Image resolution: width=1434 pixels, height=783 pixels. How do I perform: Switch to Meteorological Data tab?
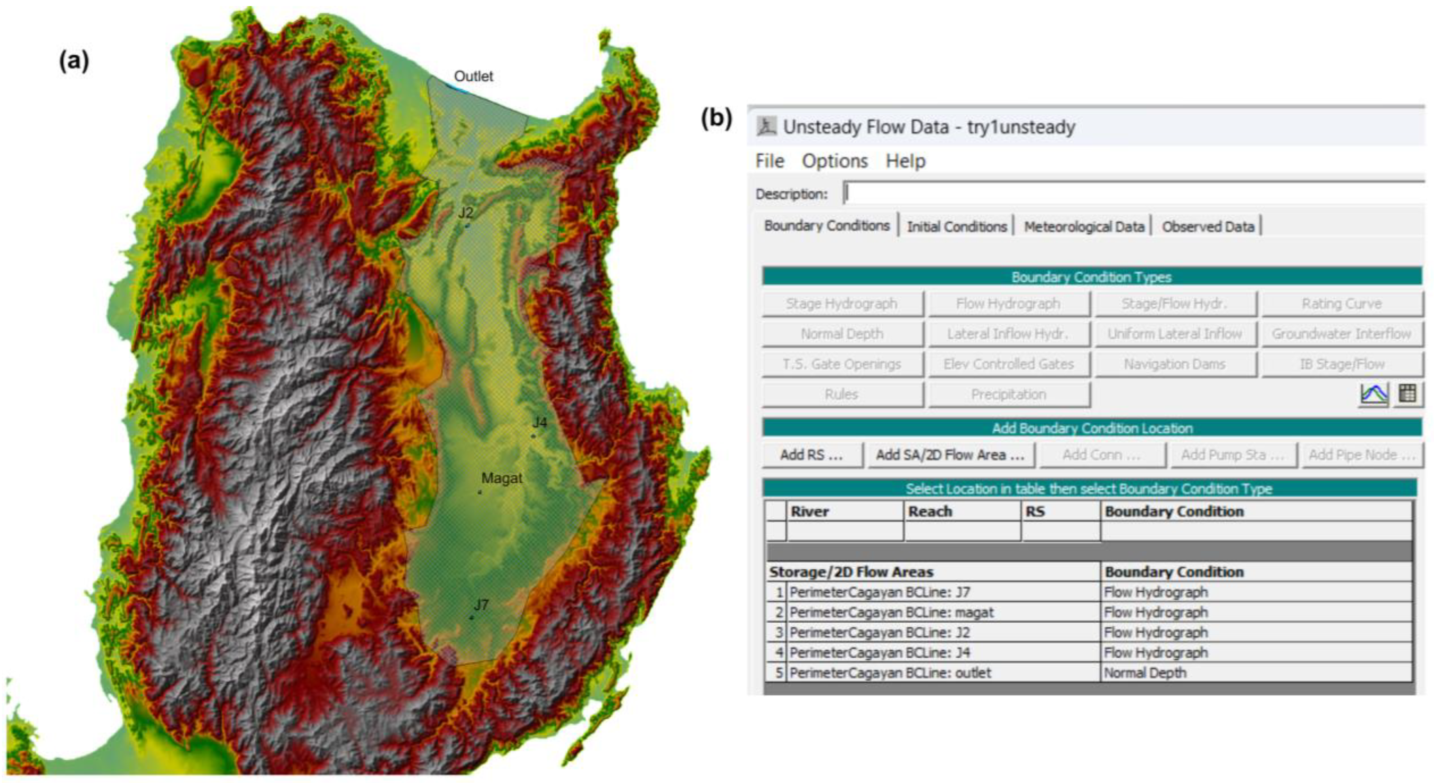(1083, 226)
